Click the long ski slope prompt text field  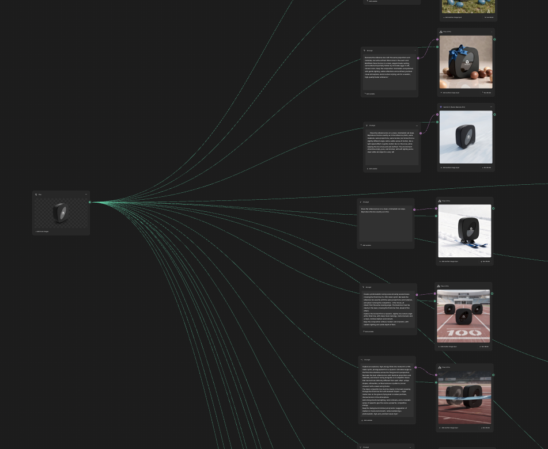tap(392, 147)
